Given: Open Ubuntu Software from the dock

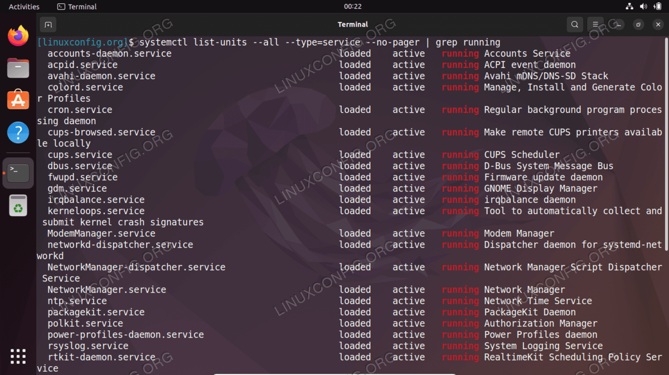Looking at the screenshot, I should (x=18, y=101).
